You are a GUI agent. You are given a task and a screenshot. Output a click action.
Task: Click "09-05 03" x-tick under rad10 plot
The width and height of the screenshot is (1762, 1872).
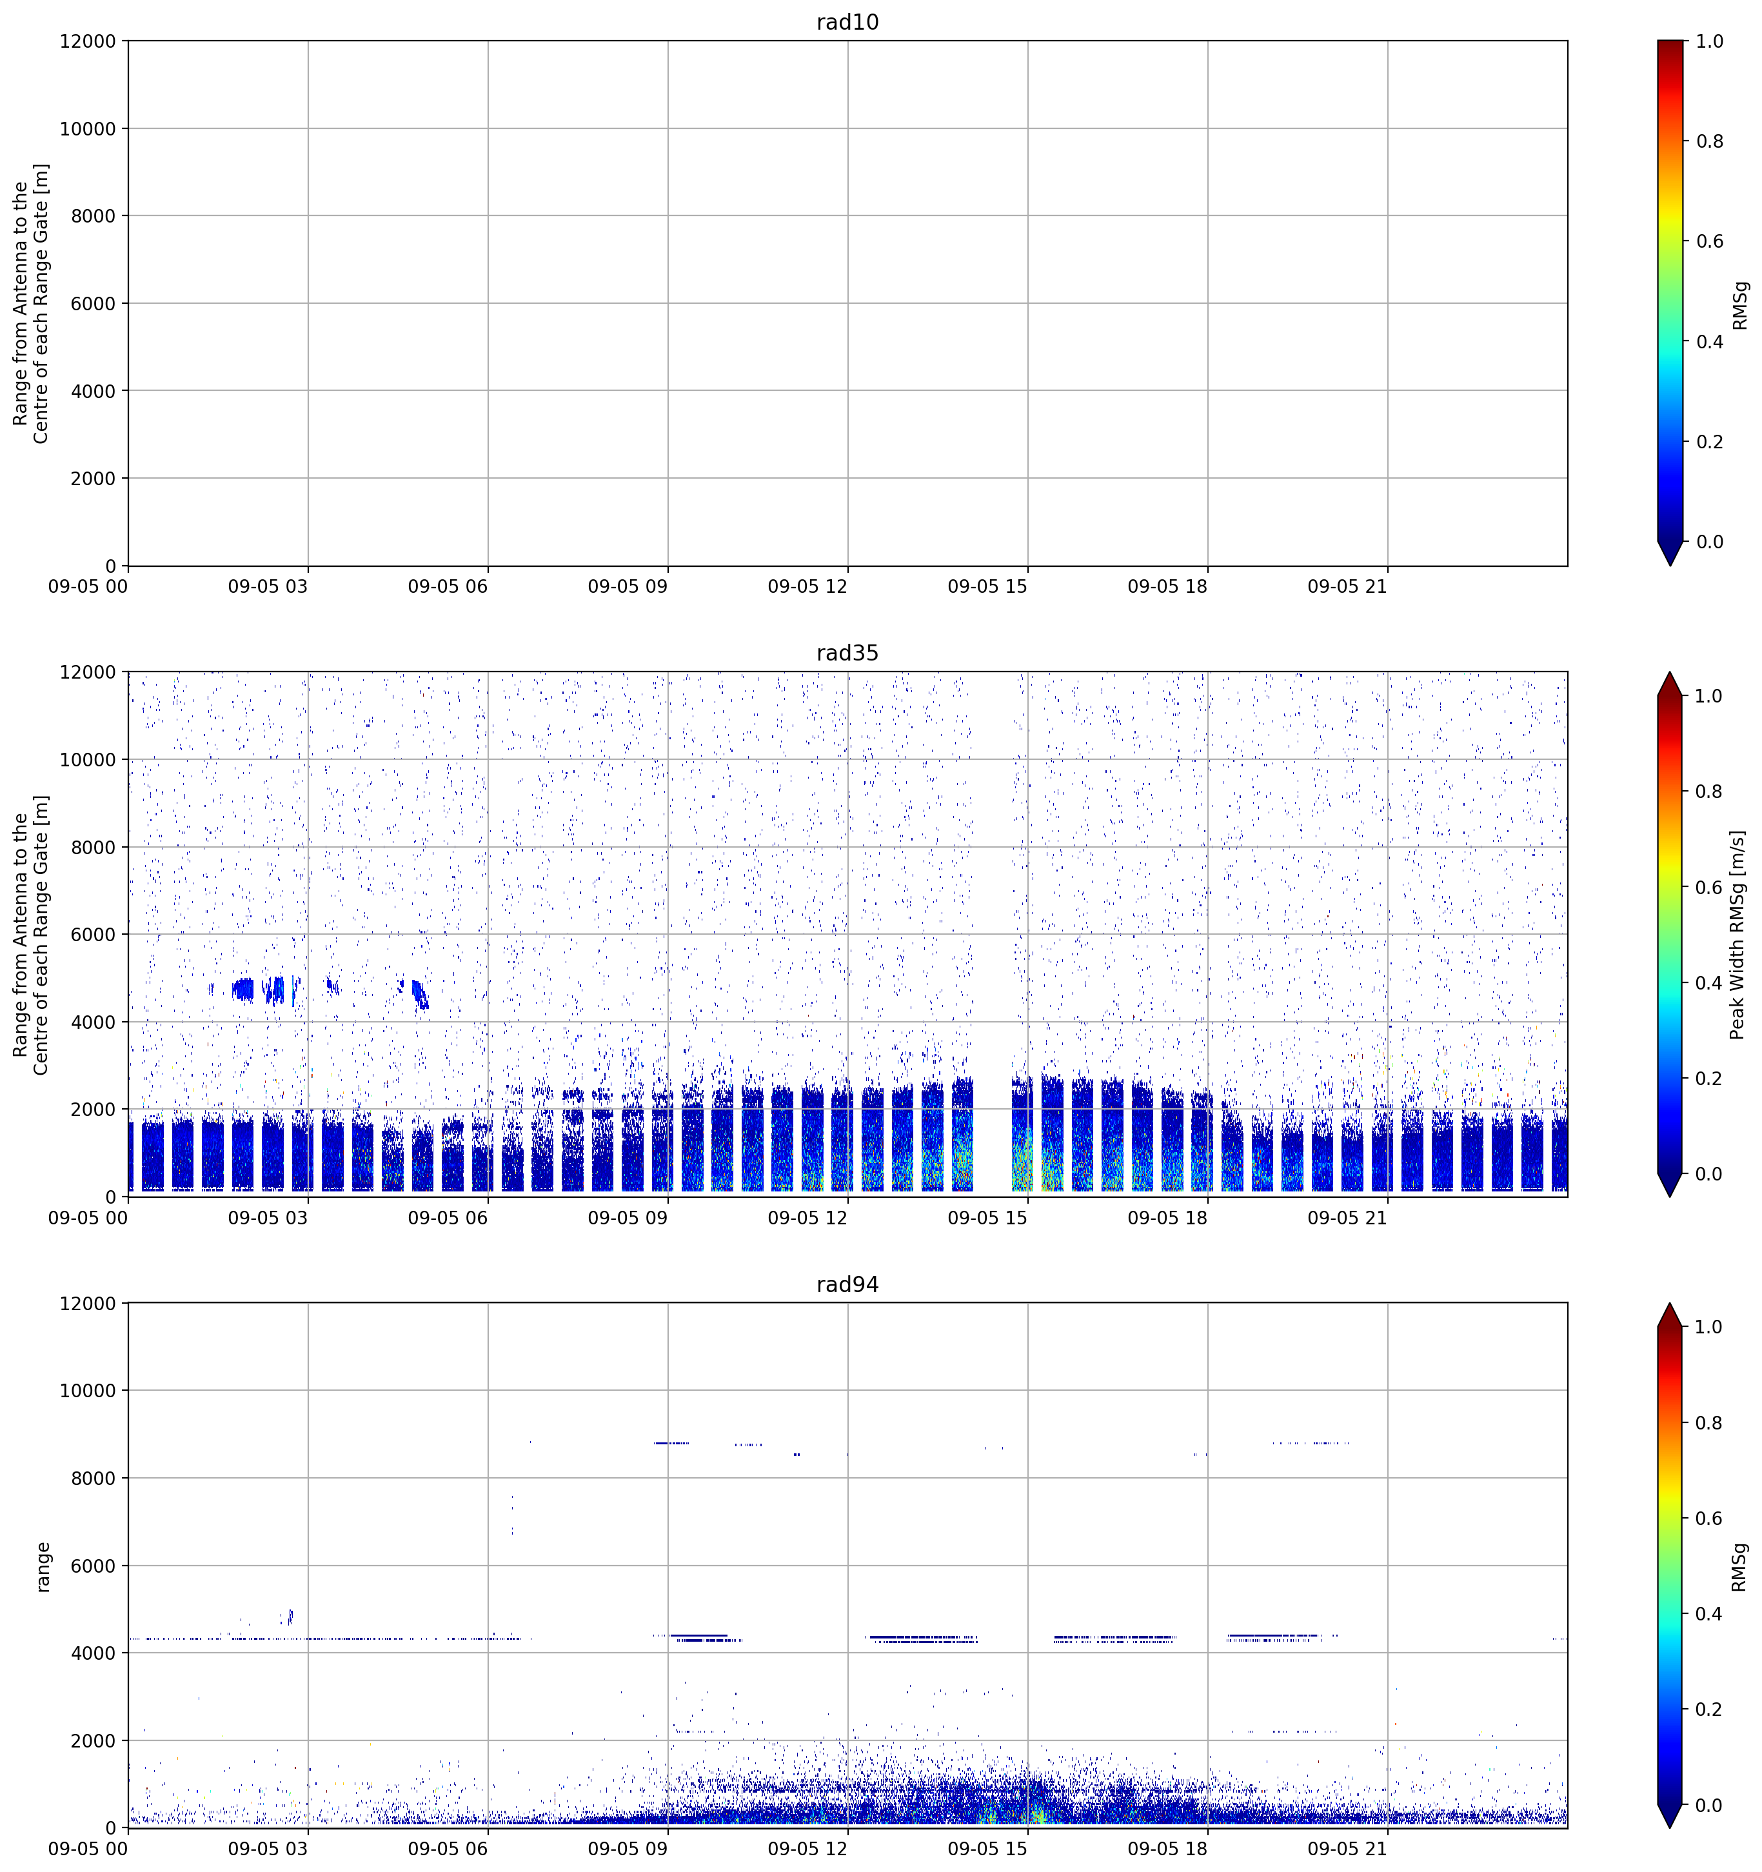click(x=267, y=586)
